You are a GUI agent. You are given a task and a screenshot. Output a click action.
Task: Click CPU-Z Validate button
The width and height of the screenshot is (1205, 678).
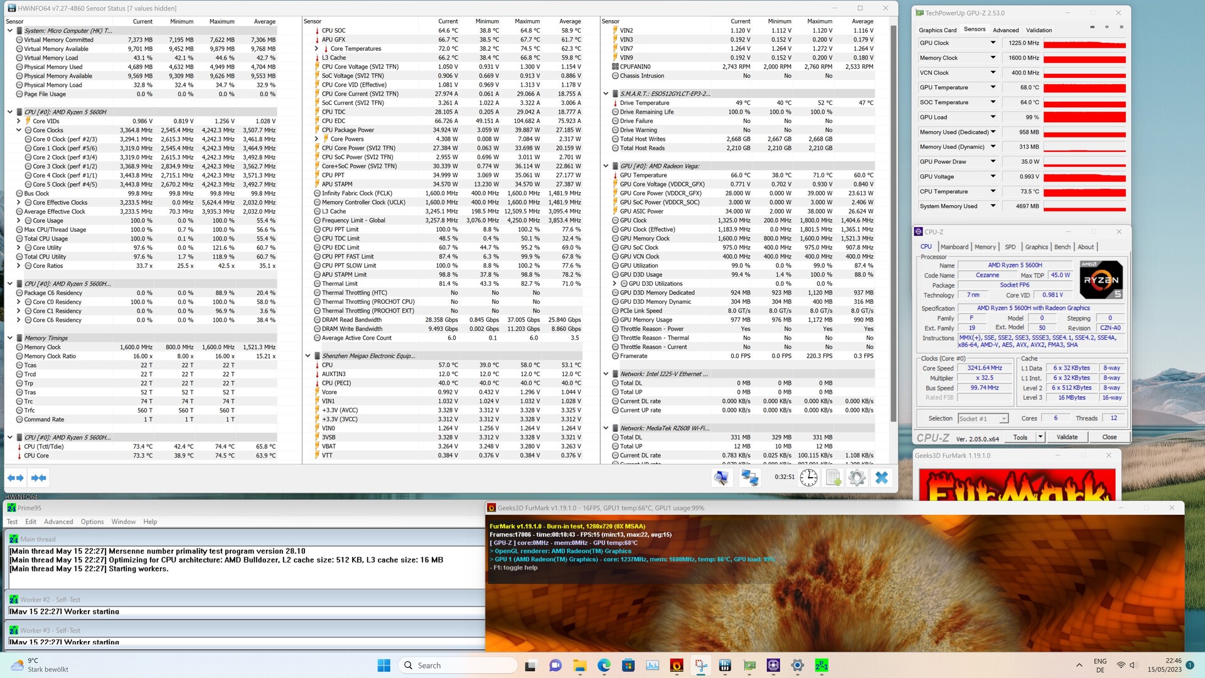(1067, 437)
